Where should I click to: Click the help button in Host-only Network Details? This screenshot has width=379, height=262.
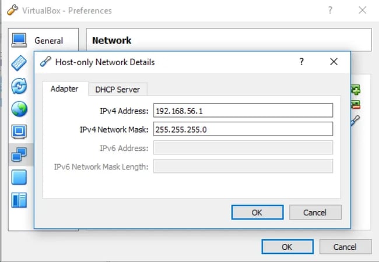(x=301, y=61)
